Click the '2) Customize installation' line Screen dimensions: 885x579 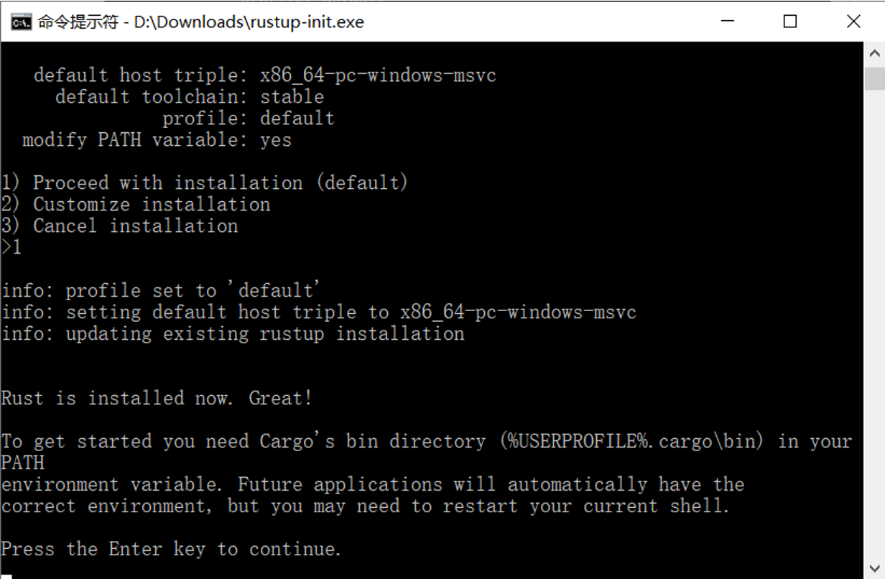pyautogui.click(x=136, y=205)
